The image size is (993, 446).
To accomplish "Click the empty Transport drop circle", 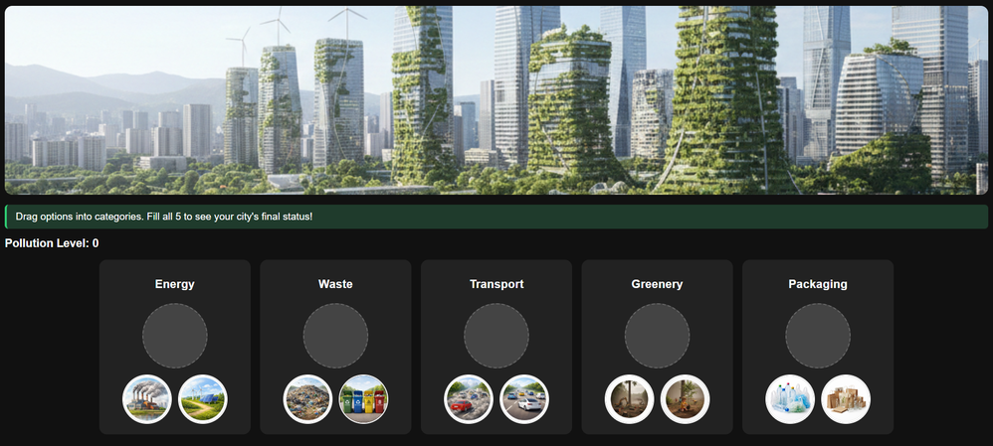I will tap(496, 336).
